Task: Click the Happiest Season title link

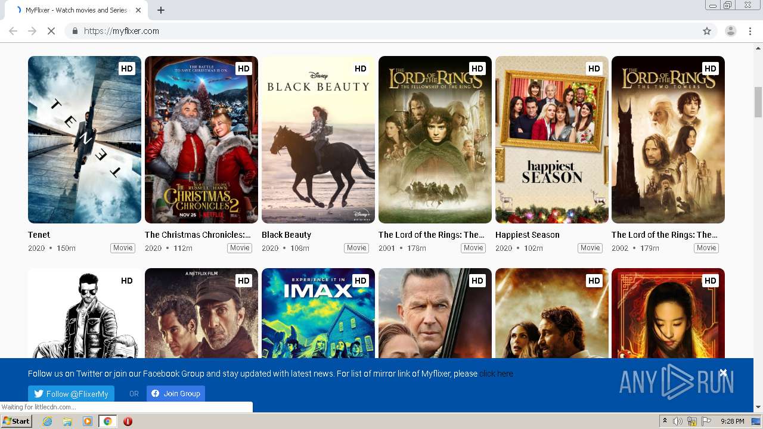Action: [528, 235]
